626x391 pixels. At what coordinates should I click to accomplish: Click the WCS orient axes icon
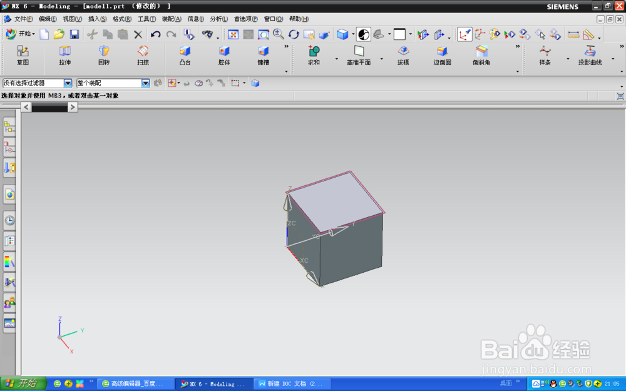pyautogui.click(x=480, y=34)
